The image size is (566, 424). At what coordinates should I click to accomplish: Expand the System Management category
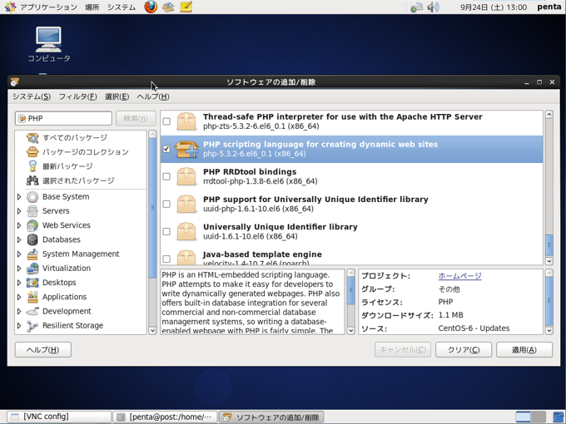click(x=19, y=254)
